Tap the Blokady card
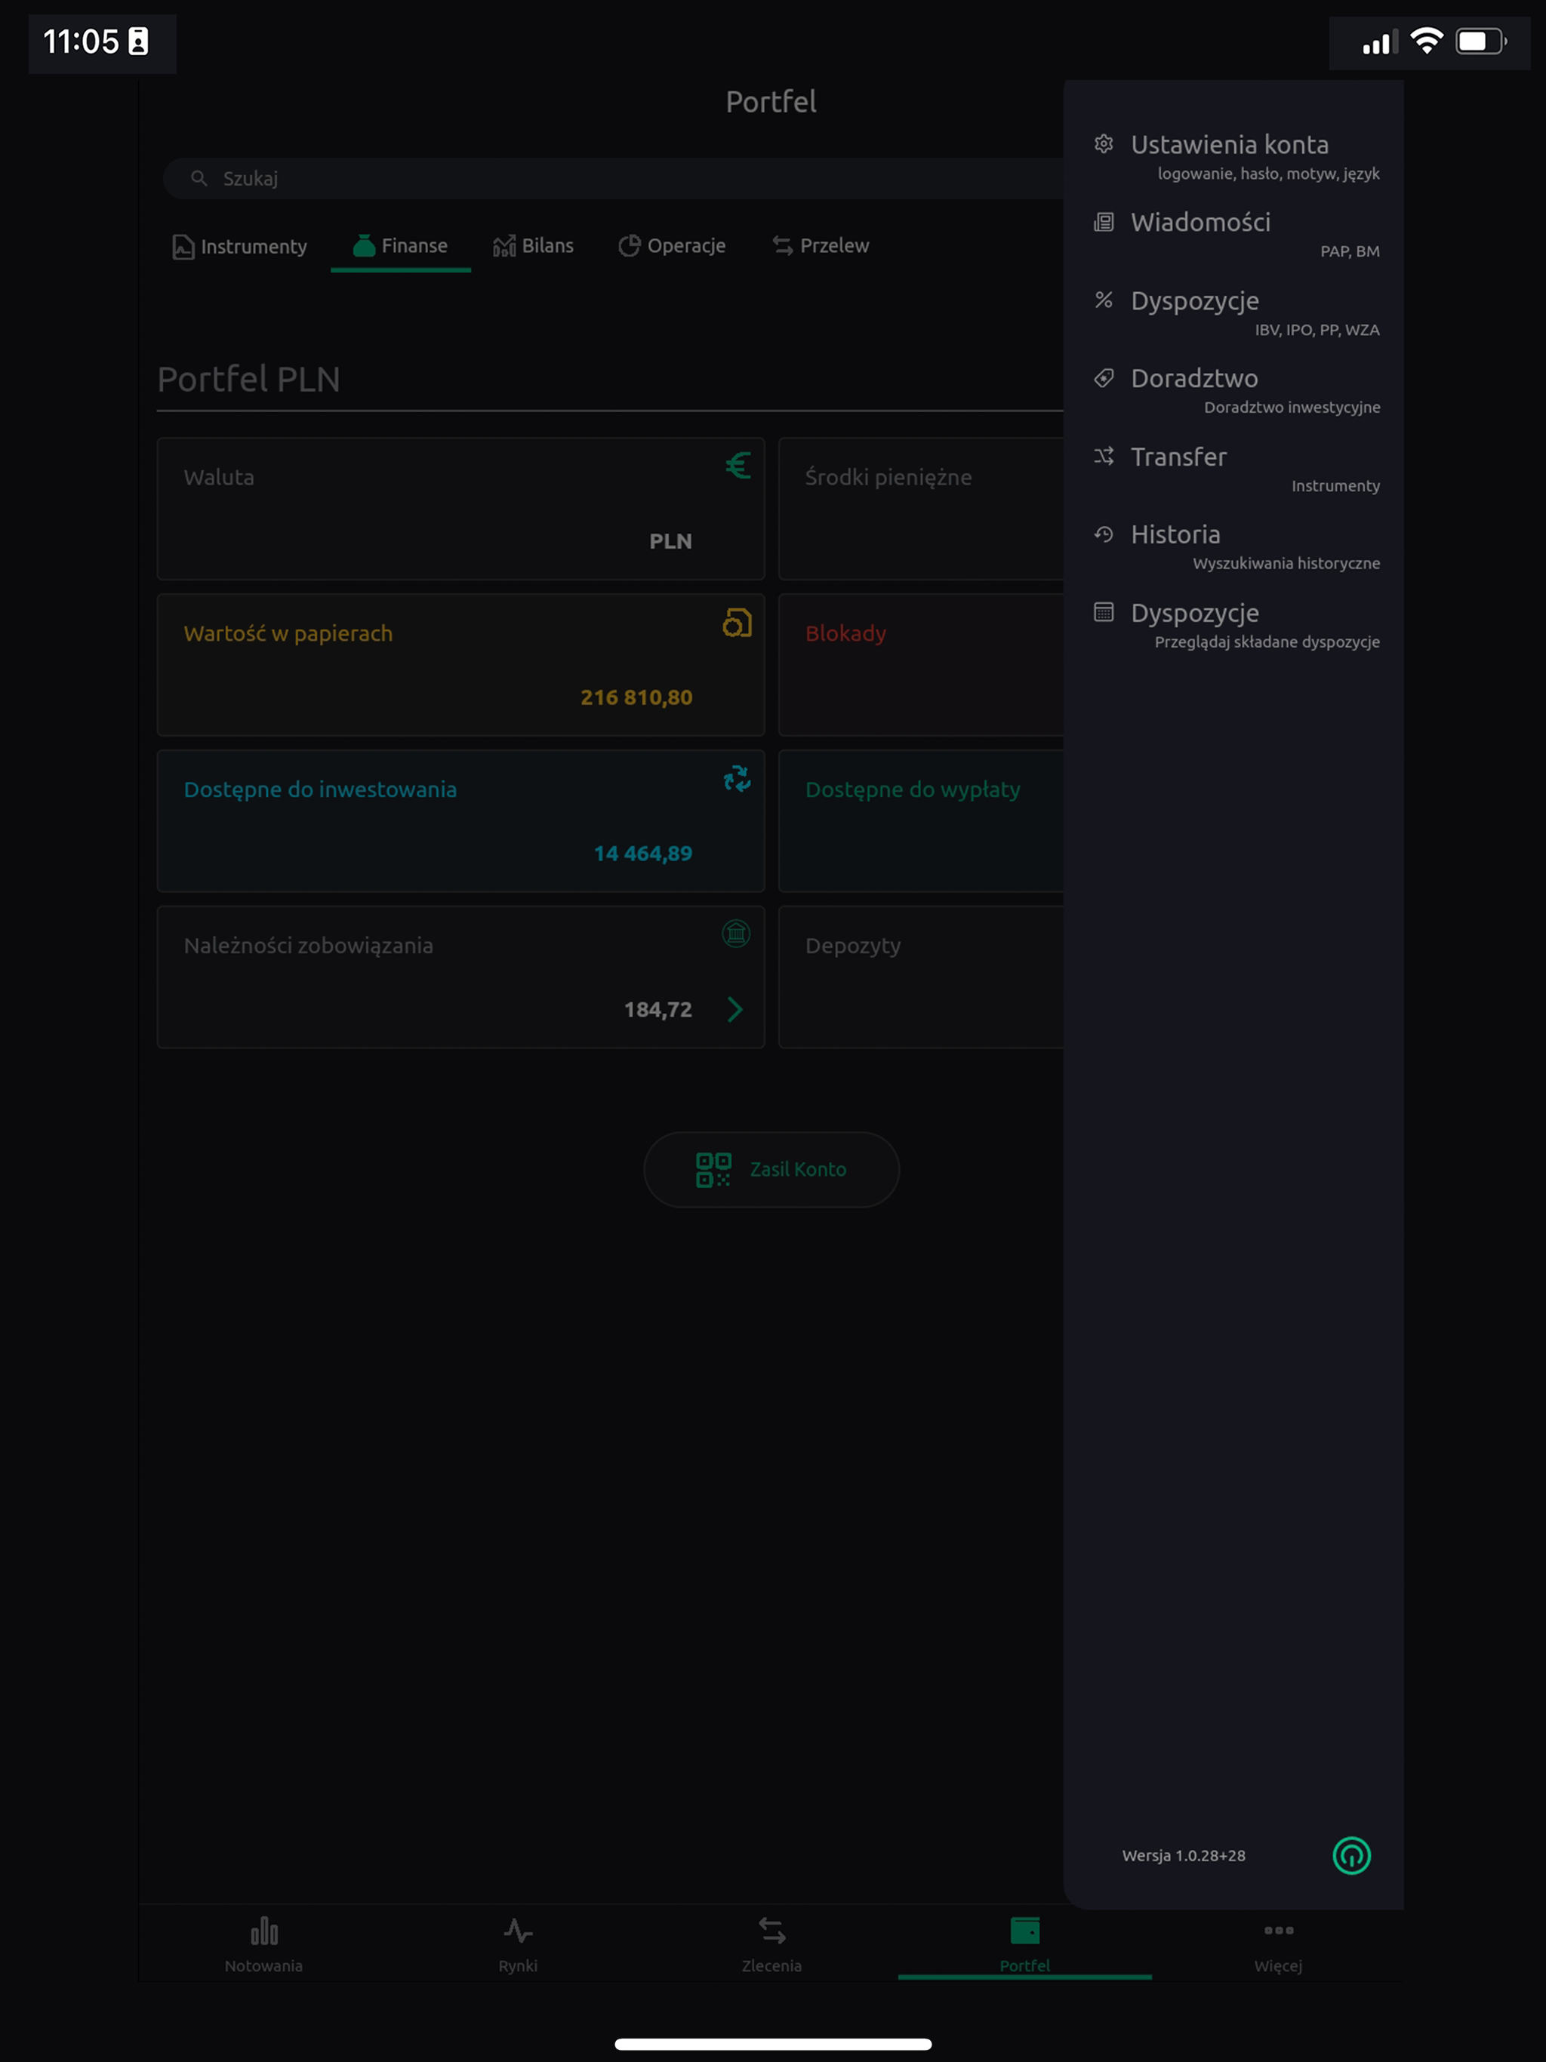The height and width of the screenshot is (2062, 1546). (x=921, y=665)
